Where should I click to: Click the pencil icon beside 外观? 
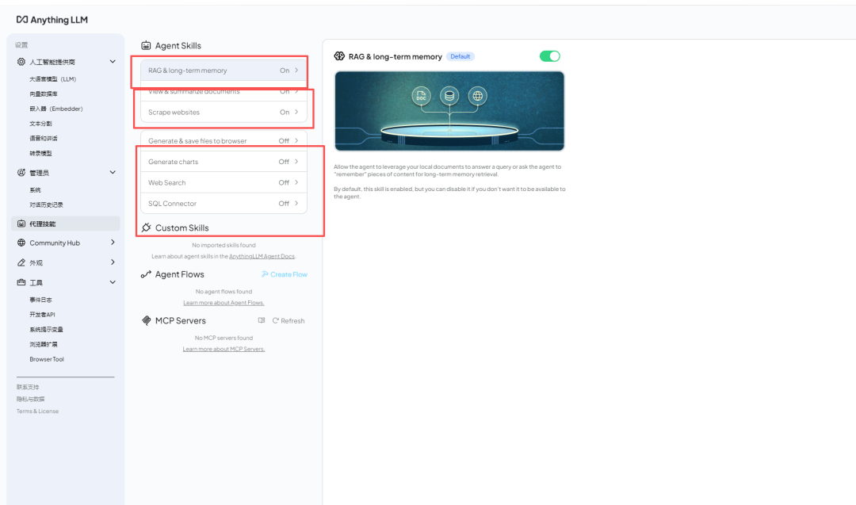[x=21, y=262]
